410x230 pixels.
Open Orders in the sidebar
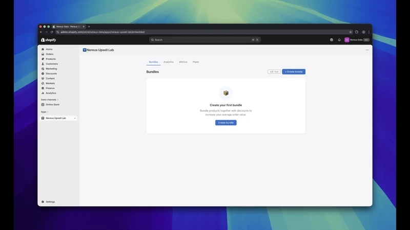(x=49, y=54)
